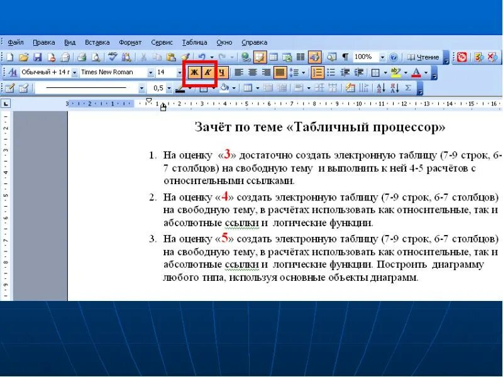This screenshot has width=503, height=377.
Task: Save the document with the floppy icon
Action: coord(38,57)
